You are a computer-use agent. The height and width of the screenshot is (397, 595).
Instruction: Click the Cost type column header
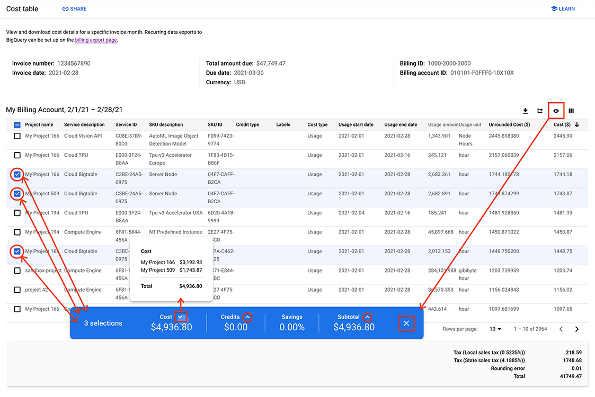click(x=317, y=125)
